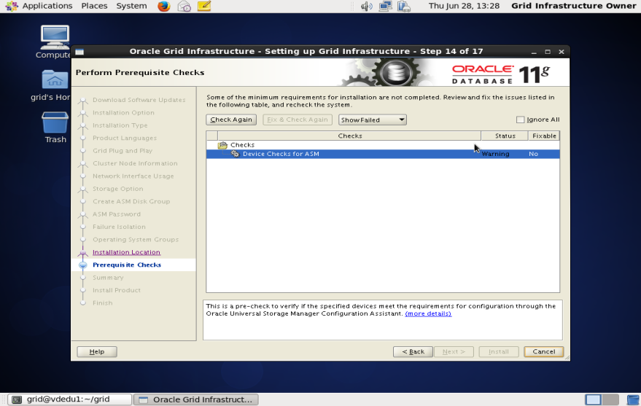Click the Check Again button

(231, 120)
